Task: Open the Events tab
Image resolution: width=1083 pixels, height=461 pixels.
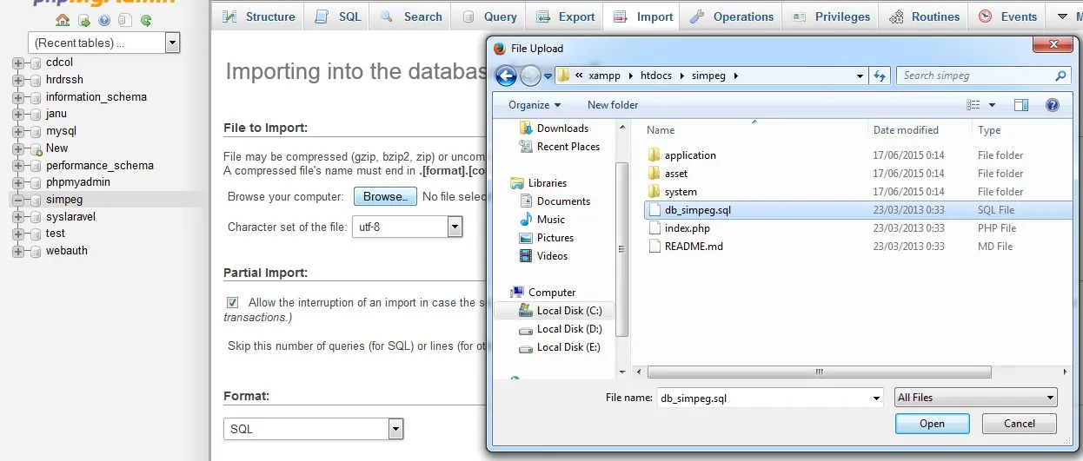Action: [1008, 16]
